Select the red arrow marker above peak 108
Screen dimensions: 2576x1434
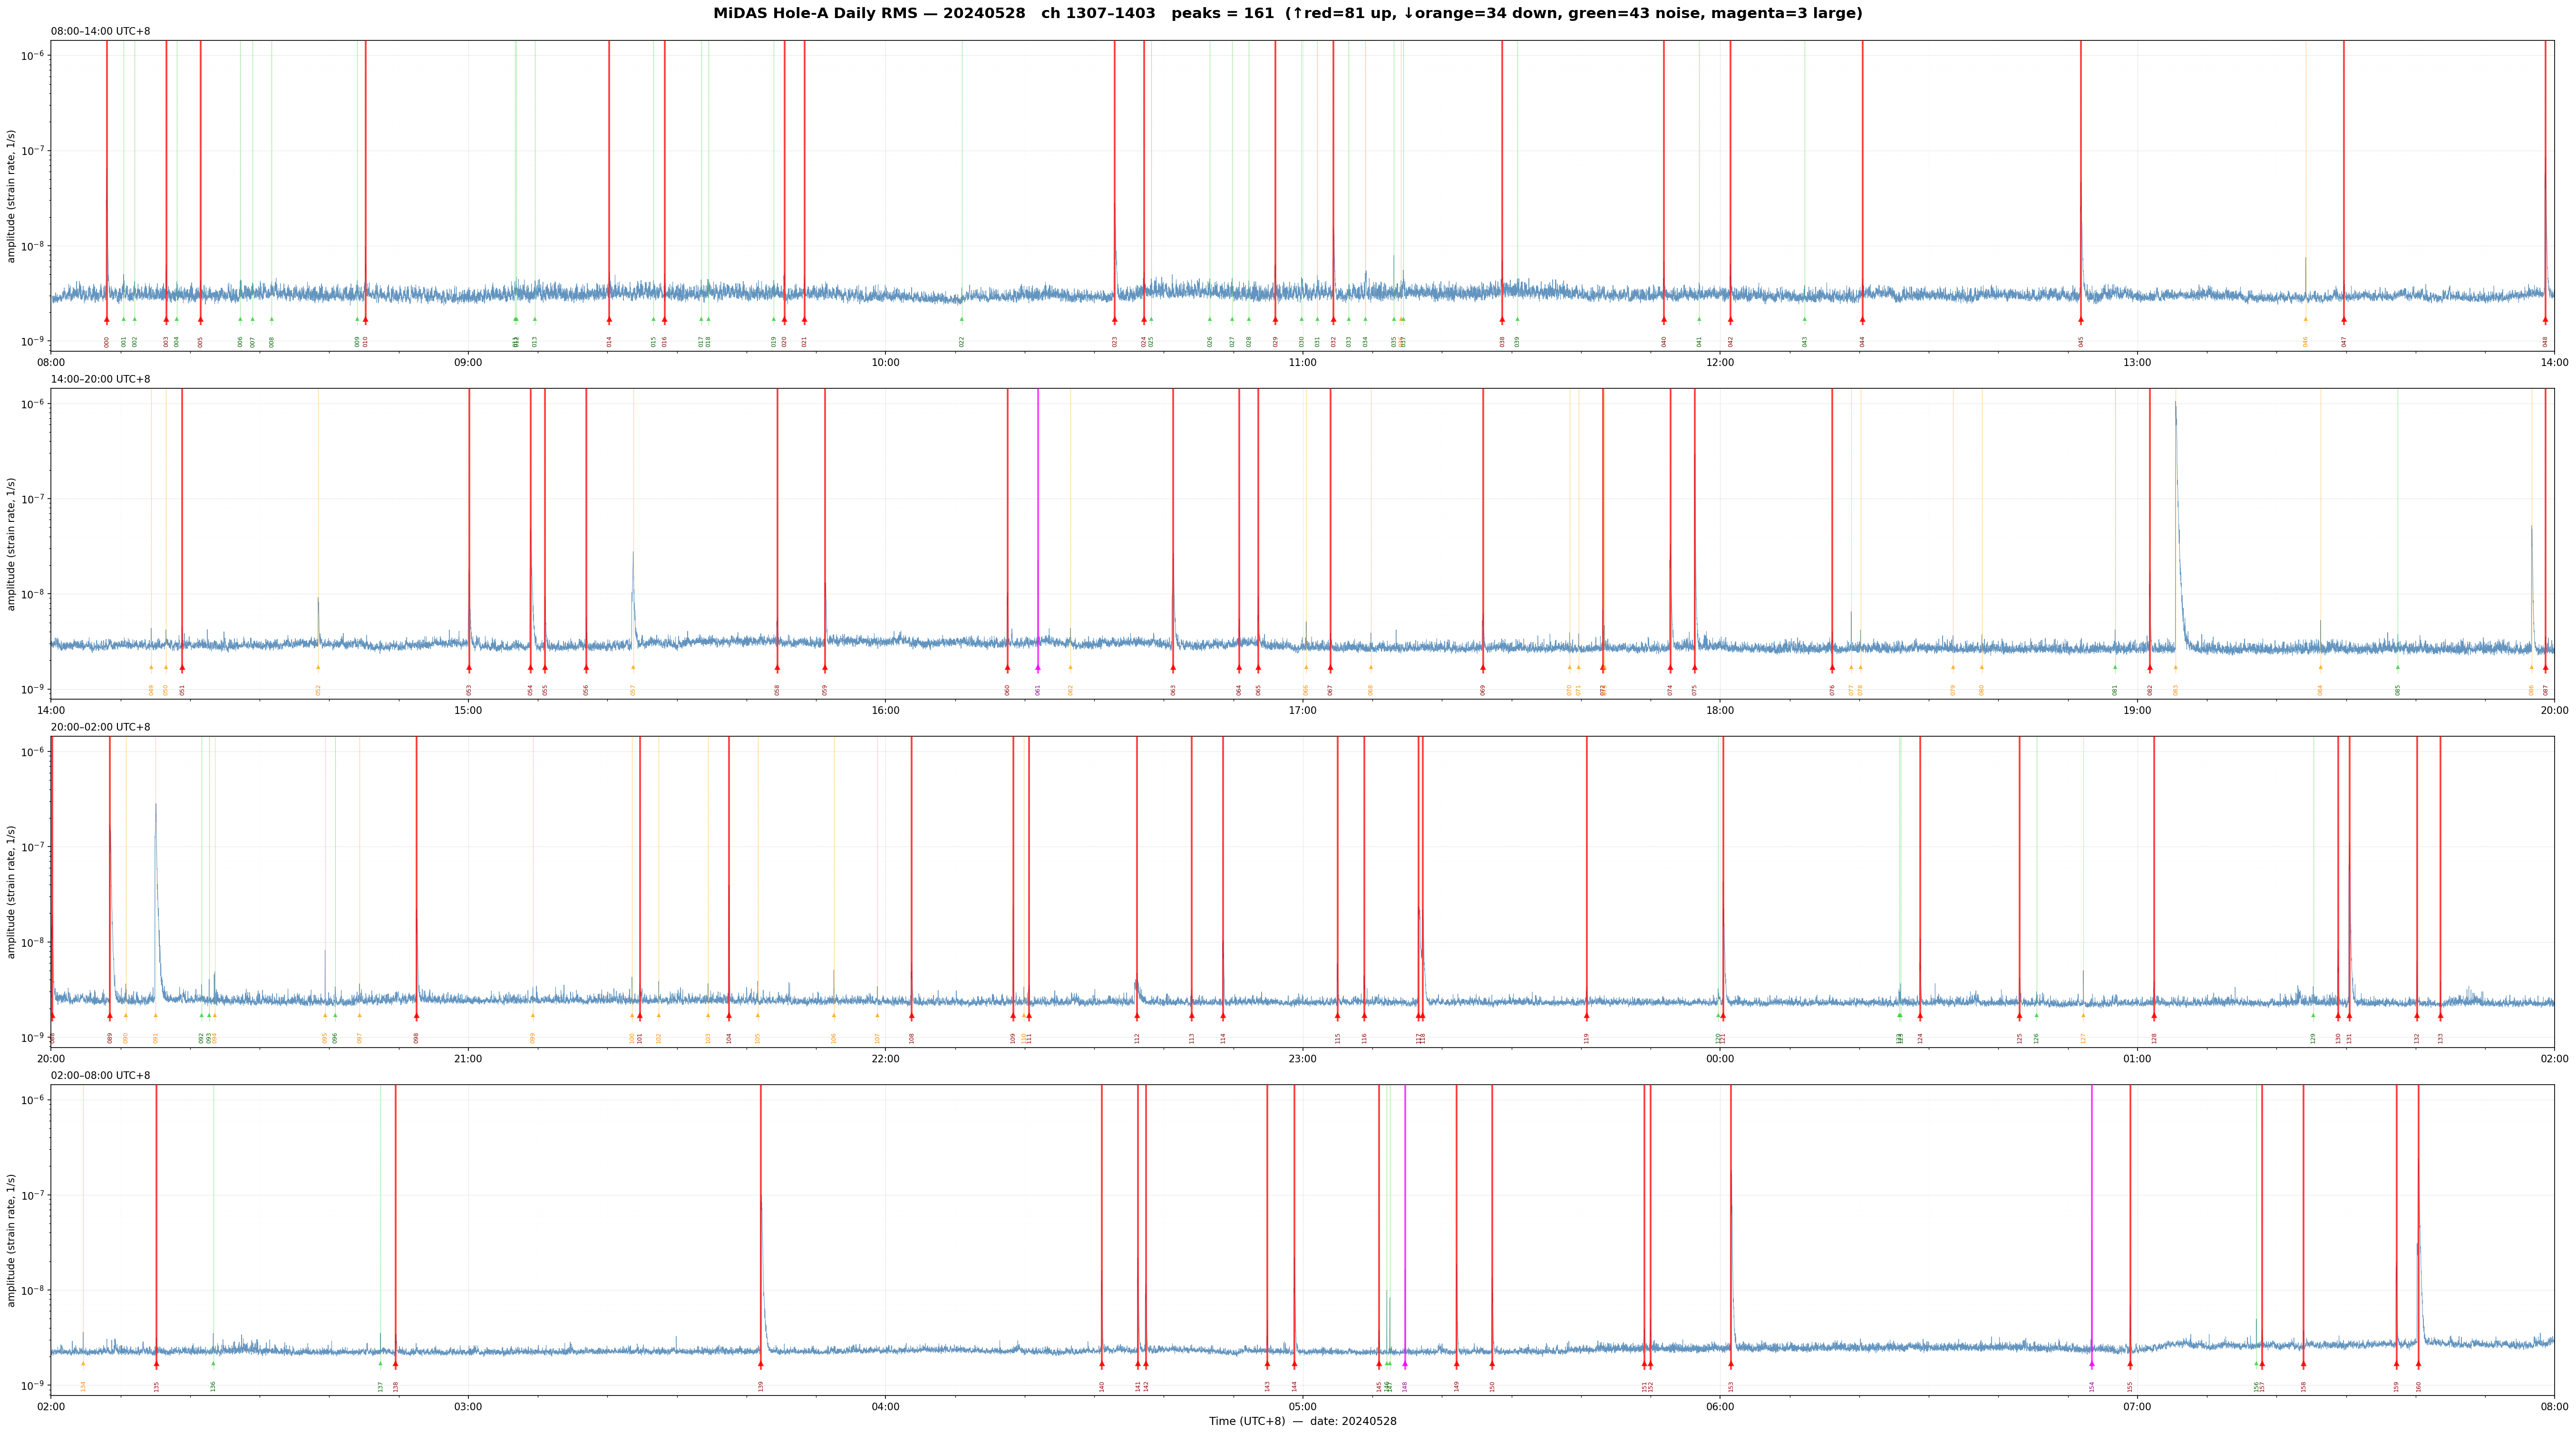(911, 1016)
